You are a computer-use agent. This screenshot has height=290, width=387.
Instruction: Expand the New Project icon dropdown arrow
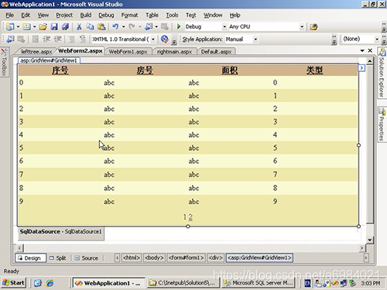tap(18, 26)
